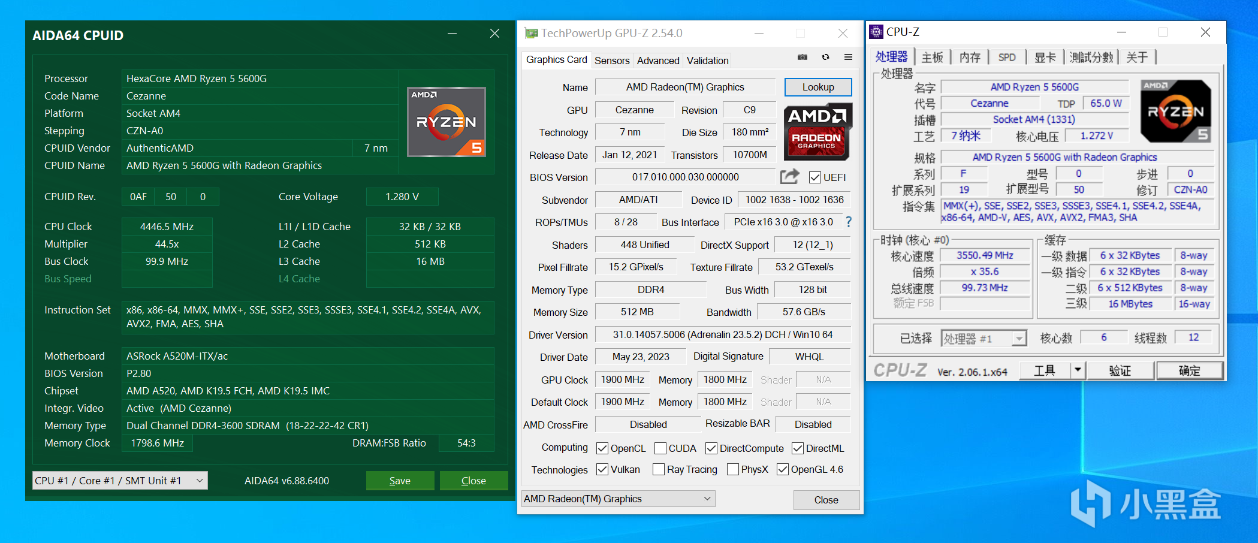The height and width of the screenshot is (543, 1258).
Task: Click the CPU-Z title bar app icon
Action: coord(876,32)
